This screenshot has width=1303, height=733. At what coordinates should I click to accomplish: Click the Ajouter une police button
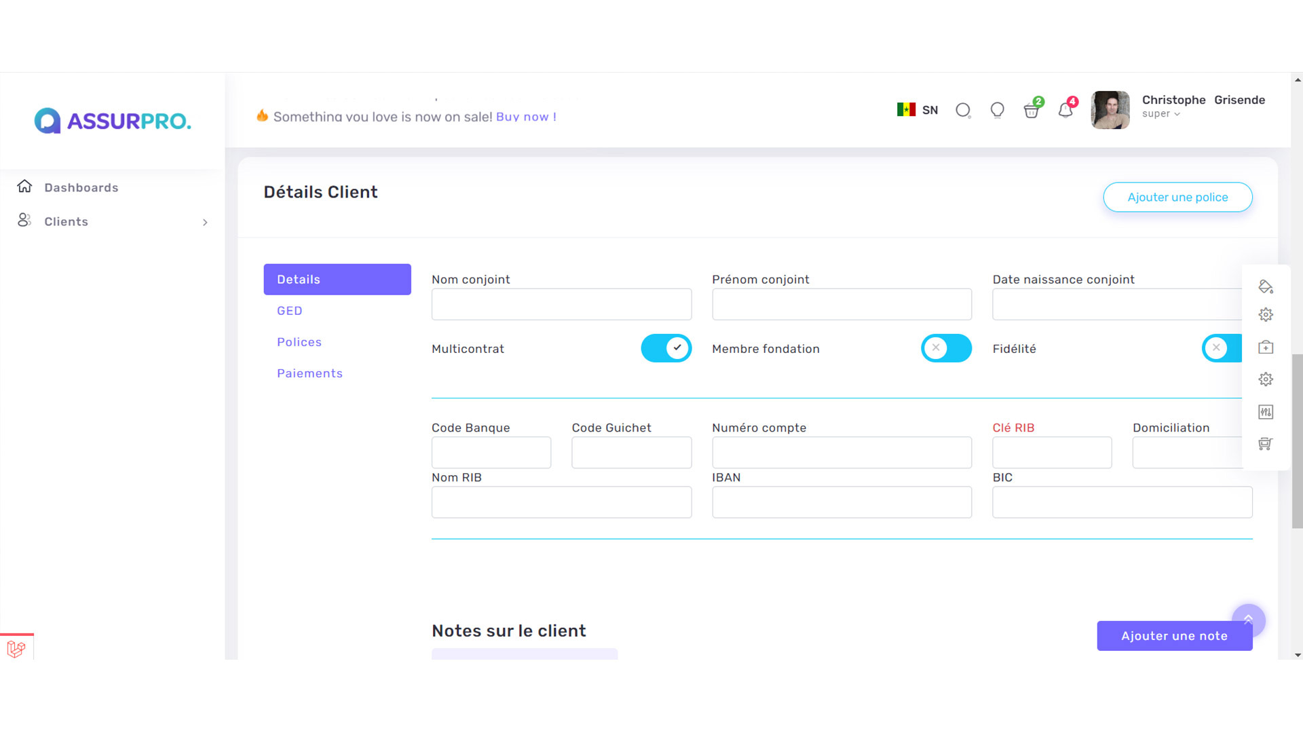(x=1177, y=197)
